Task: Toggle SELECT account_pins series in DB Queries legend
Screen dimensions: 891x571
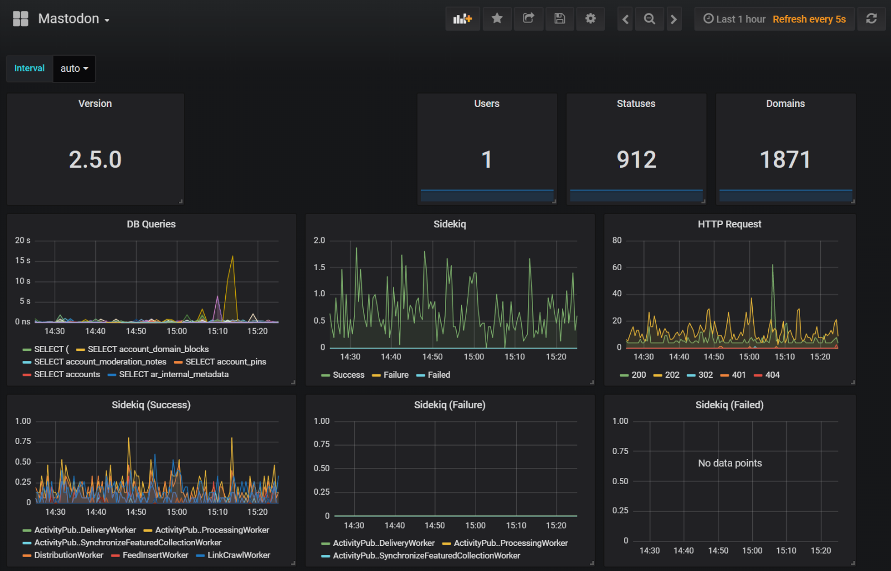Action: [x=225, y=362]
